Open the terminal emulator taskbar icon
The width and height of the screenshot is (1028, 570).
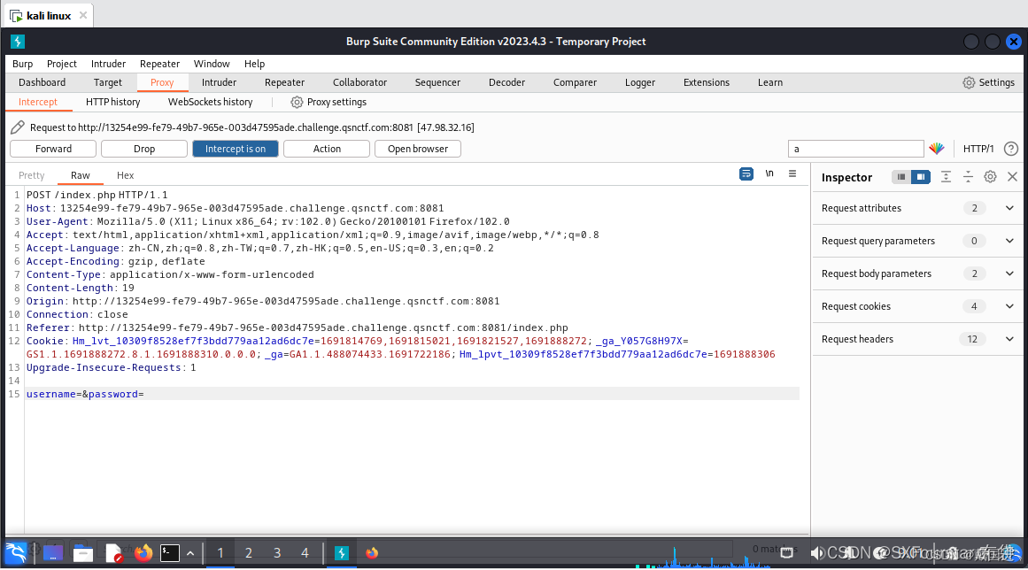[x=170, y=553]
